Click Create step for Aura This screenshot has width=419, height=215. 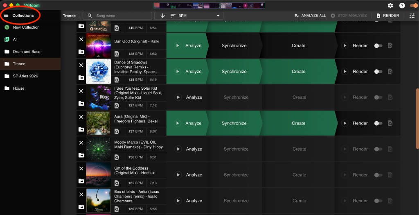point(298,123)
